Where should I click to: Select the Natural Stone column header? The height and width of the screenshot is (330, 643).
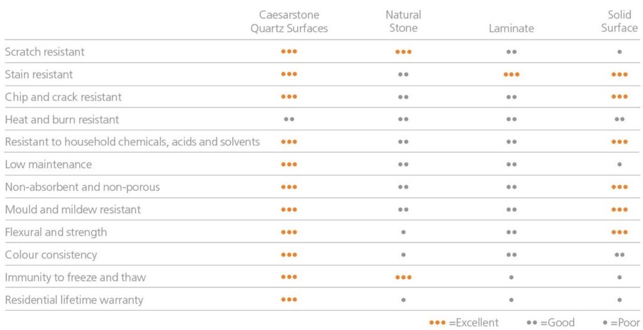click(403, 21)
